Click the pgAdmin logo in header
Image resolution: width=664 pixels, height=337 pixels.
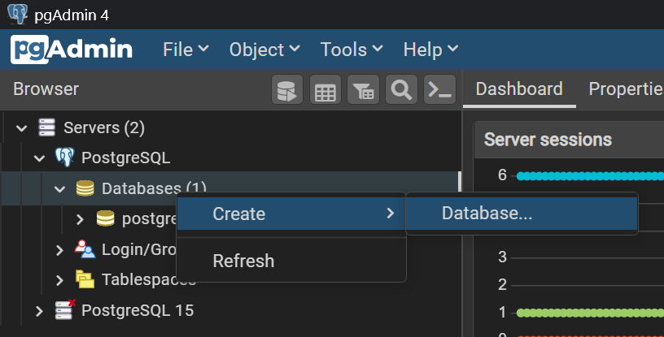72,50
